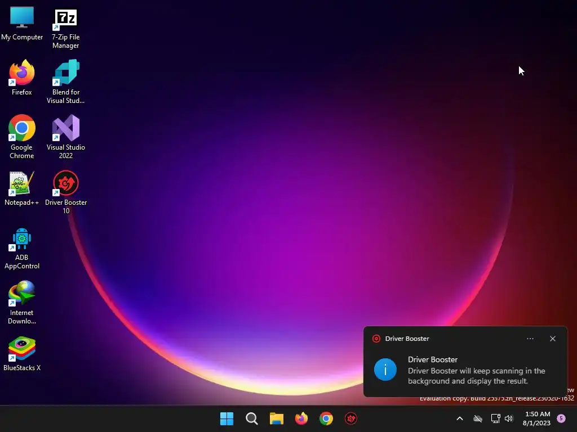Open network status tray icon
Screen dimensions: 577x432
tap(495, 418)
